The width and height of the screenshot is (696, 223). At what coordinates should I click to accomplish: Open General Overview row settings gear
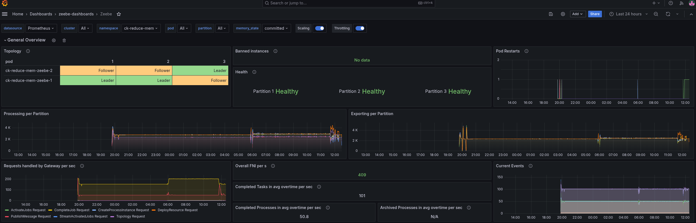[x=54, y=40]
